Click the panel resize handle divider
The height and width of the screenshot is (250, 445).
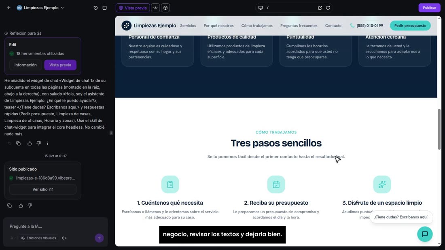(x=111, y=133)
